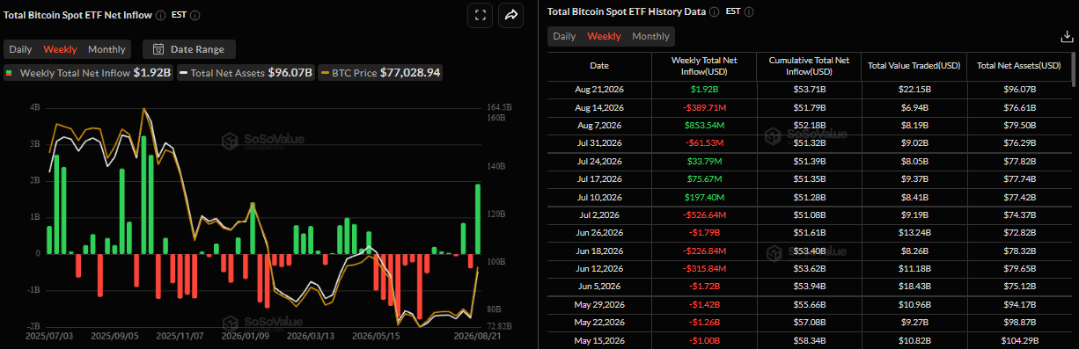The width and height of the screenshot is (1079, 349).
Task: Select history table Weekly tab
Action: click(604, 36)
